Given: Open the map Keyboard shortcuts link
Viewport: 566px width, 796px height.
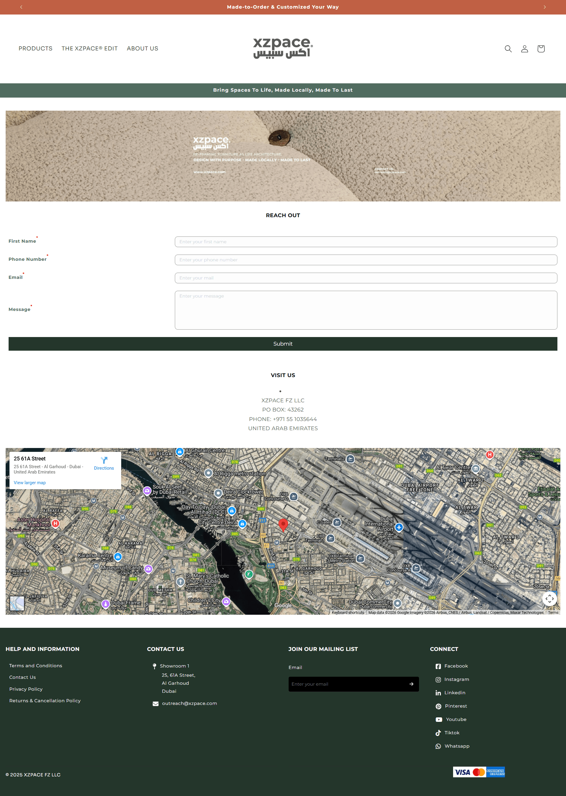Looking at the screenshot, I should click(348, 612).
